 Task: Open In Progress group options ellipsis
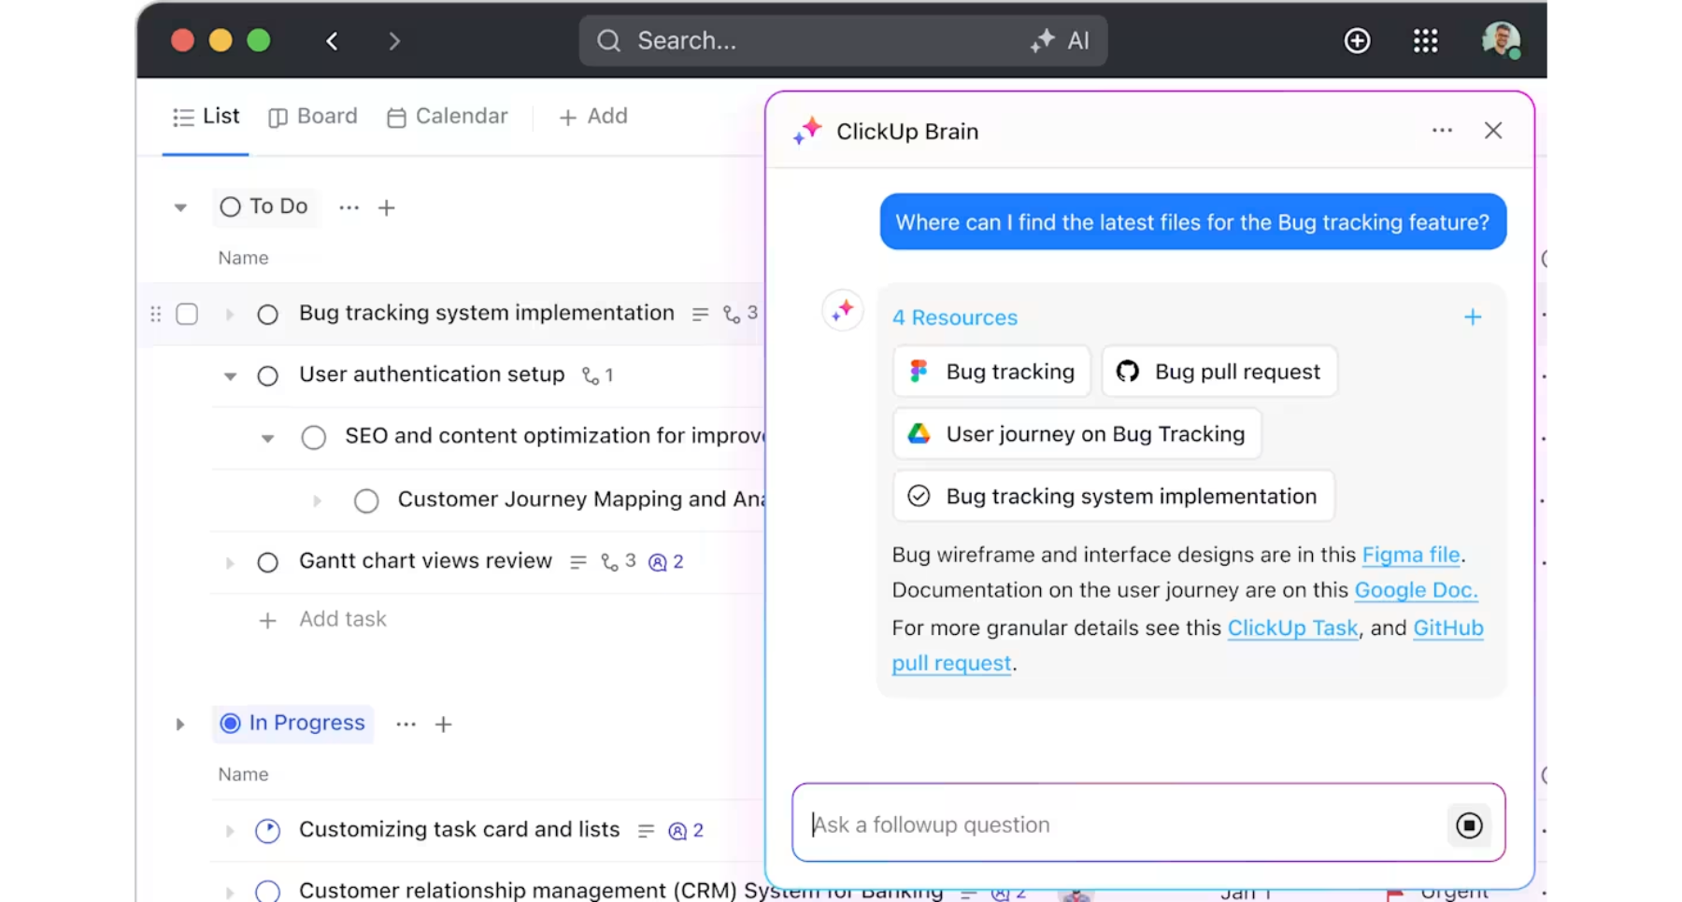pyautogui.click(x=406, y=724)
